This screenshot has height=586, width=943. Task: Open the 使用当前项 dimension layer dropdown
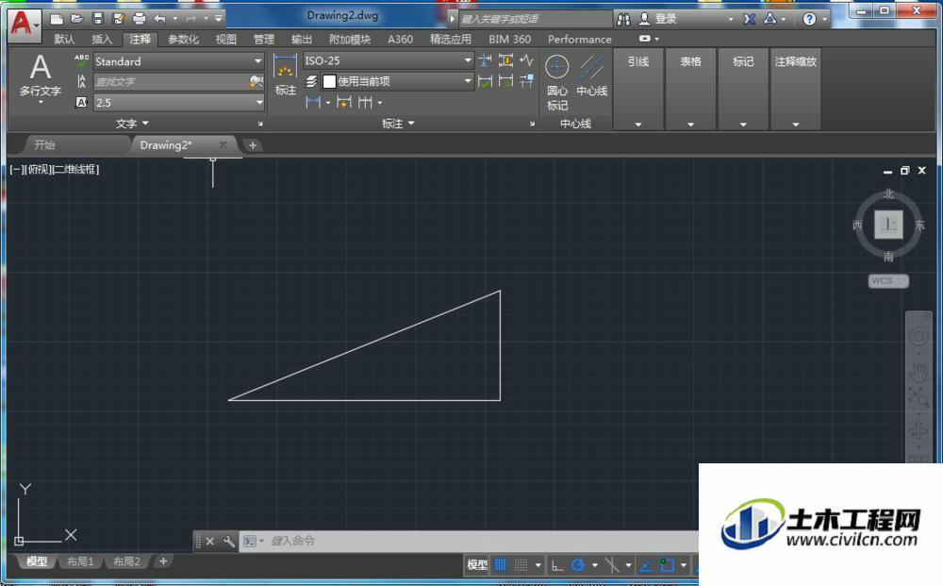click(468, 80)
